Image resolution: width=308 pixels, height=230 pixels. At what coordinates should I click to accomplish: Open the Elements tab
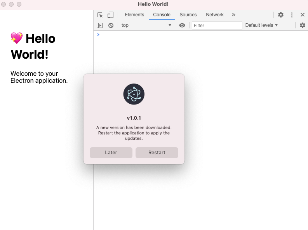134,15
